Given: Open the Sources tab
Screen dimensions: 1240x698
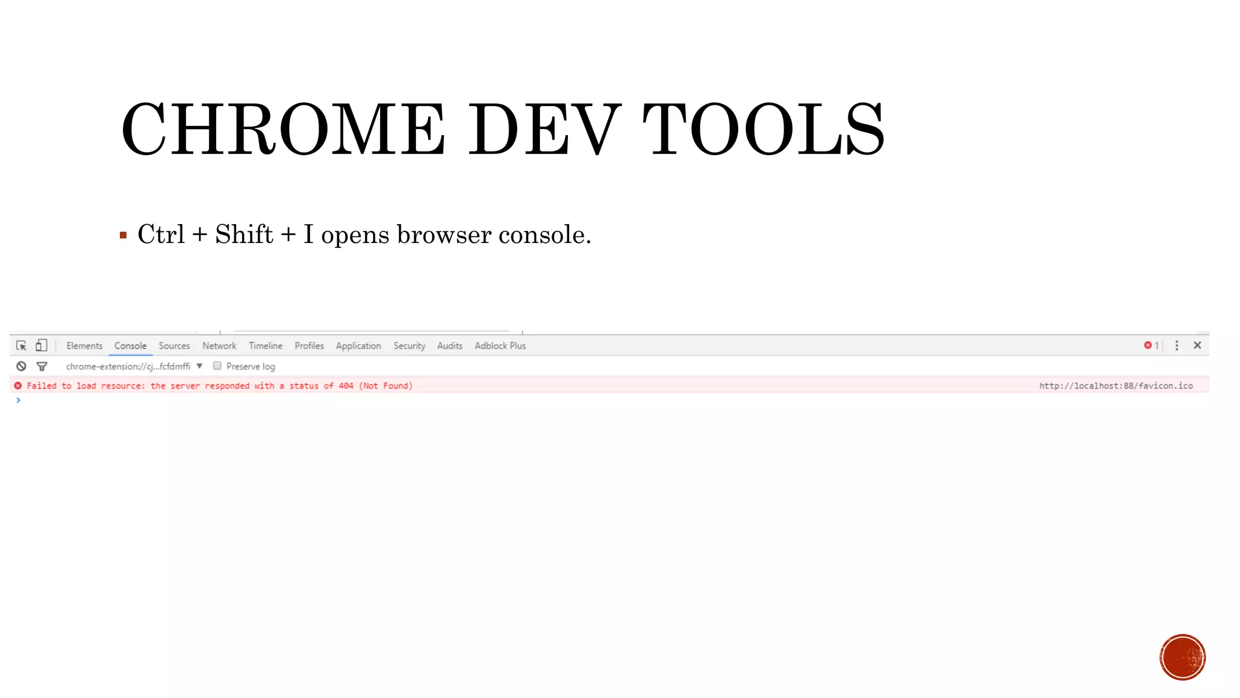Looking at the screenshot, I should pyautogui.click(x=174, y=345).
